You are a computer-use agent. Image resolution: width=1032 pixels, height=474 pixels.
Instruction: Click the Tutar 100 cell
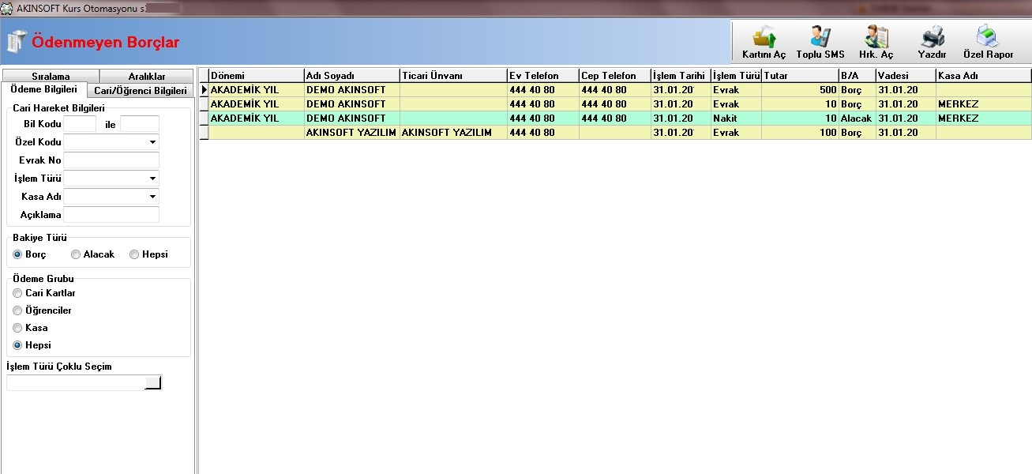tap(799, 133)
